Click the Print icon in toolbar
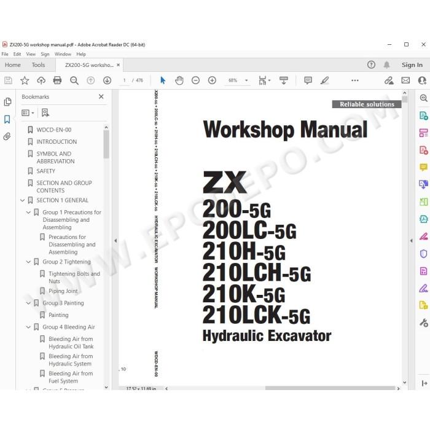This screenshot has height=430, width=430. [x=57, y=80]
